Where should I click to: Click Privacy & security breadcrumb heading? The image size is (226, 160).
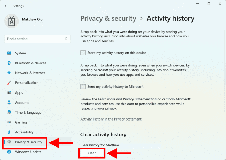tap(108, 19)
